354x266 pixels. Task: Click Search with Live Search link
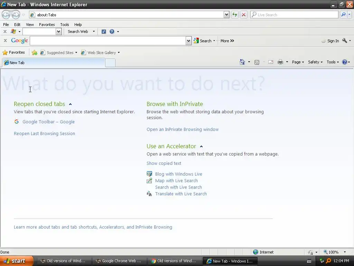[x=179, y=187]
